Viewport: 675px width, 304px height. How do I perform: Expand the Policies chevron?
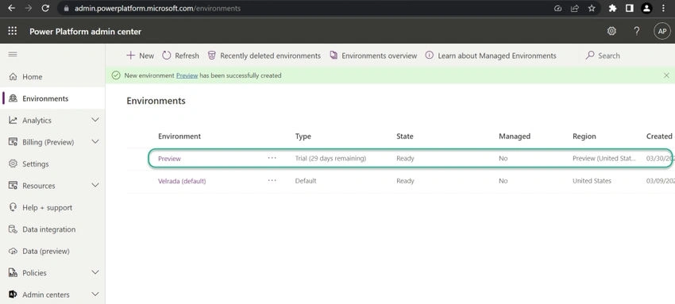[x=95, y=272]
